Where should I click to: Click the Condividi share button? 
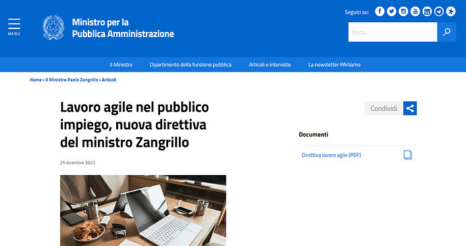pyautogui.click(x=384, y=108)
